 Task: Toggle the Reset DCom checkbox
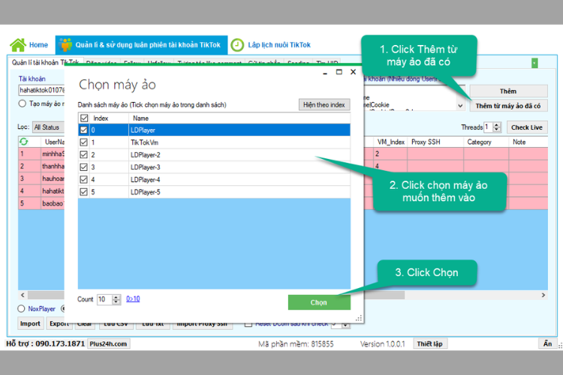coord(248,324)
